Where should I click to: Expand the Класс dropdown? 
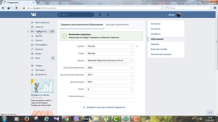tap(110, 89)
